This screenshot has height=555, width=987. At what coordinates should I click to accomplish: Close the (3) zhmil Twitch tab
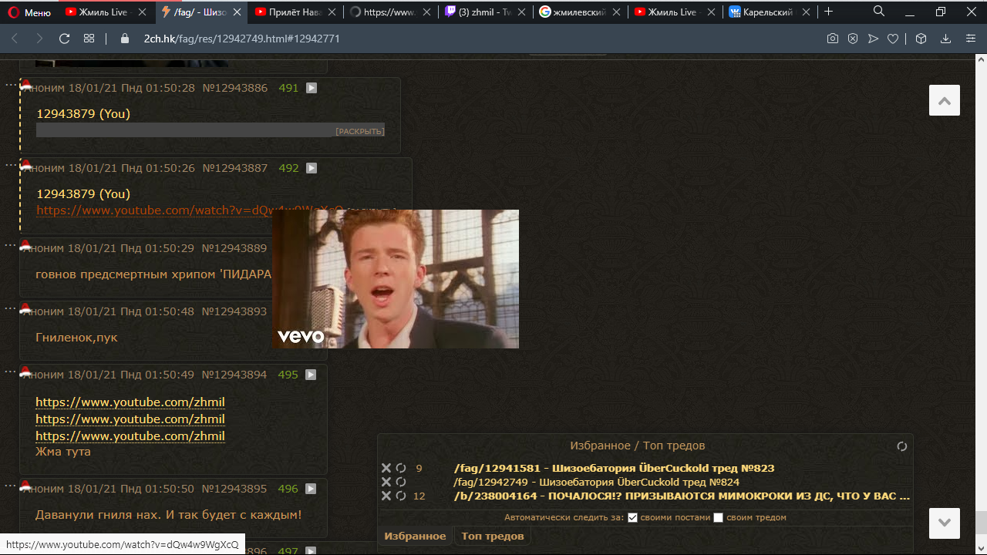[521, 12]
